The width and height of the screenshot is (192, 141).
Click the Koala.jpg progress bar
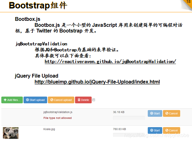[129, 135]
